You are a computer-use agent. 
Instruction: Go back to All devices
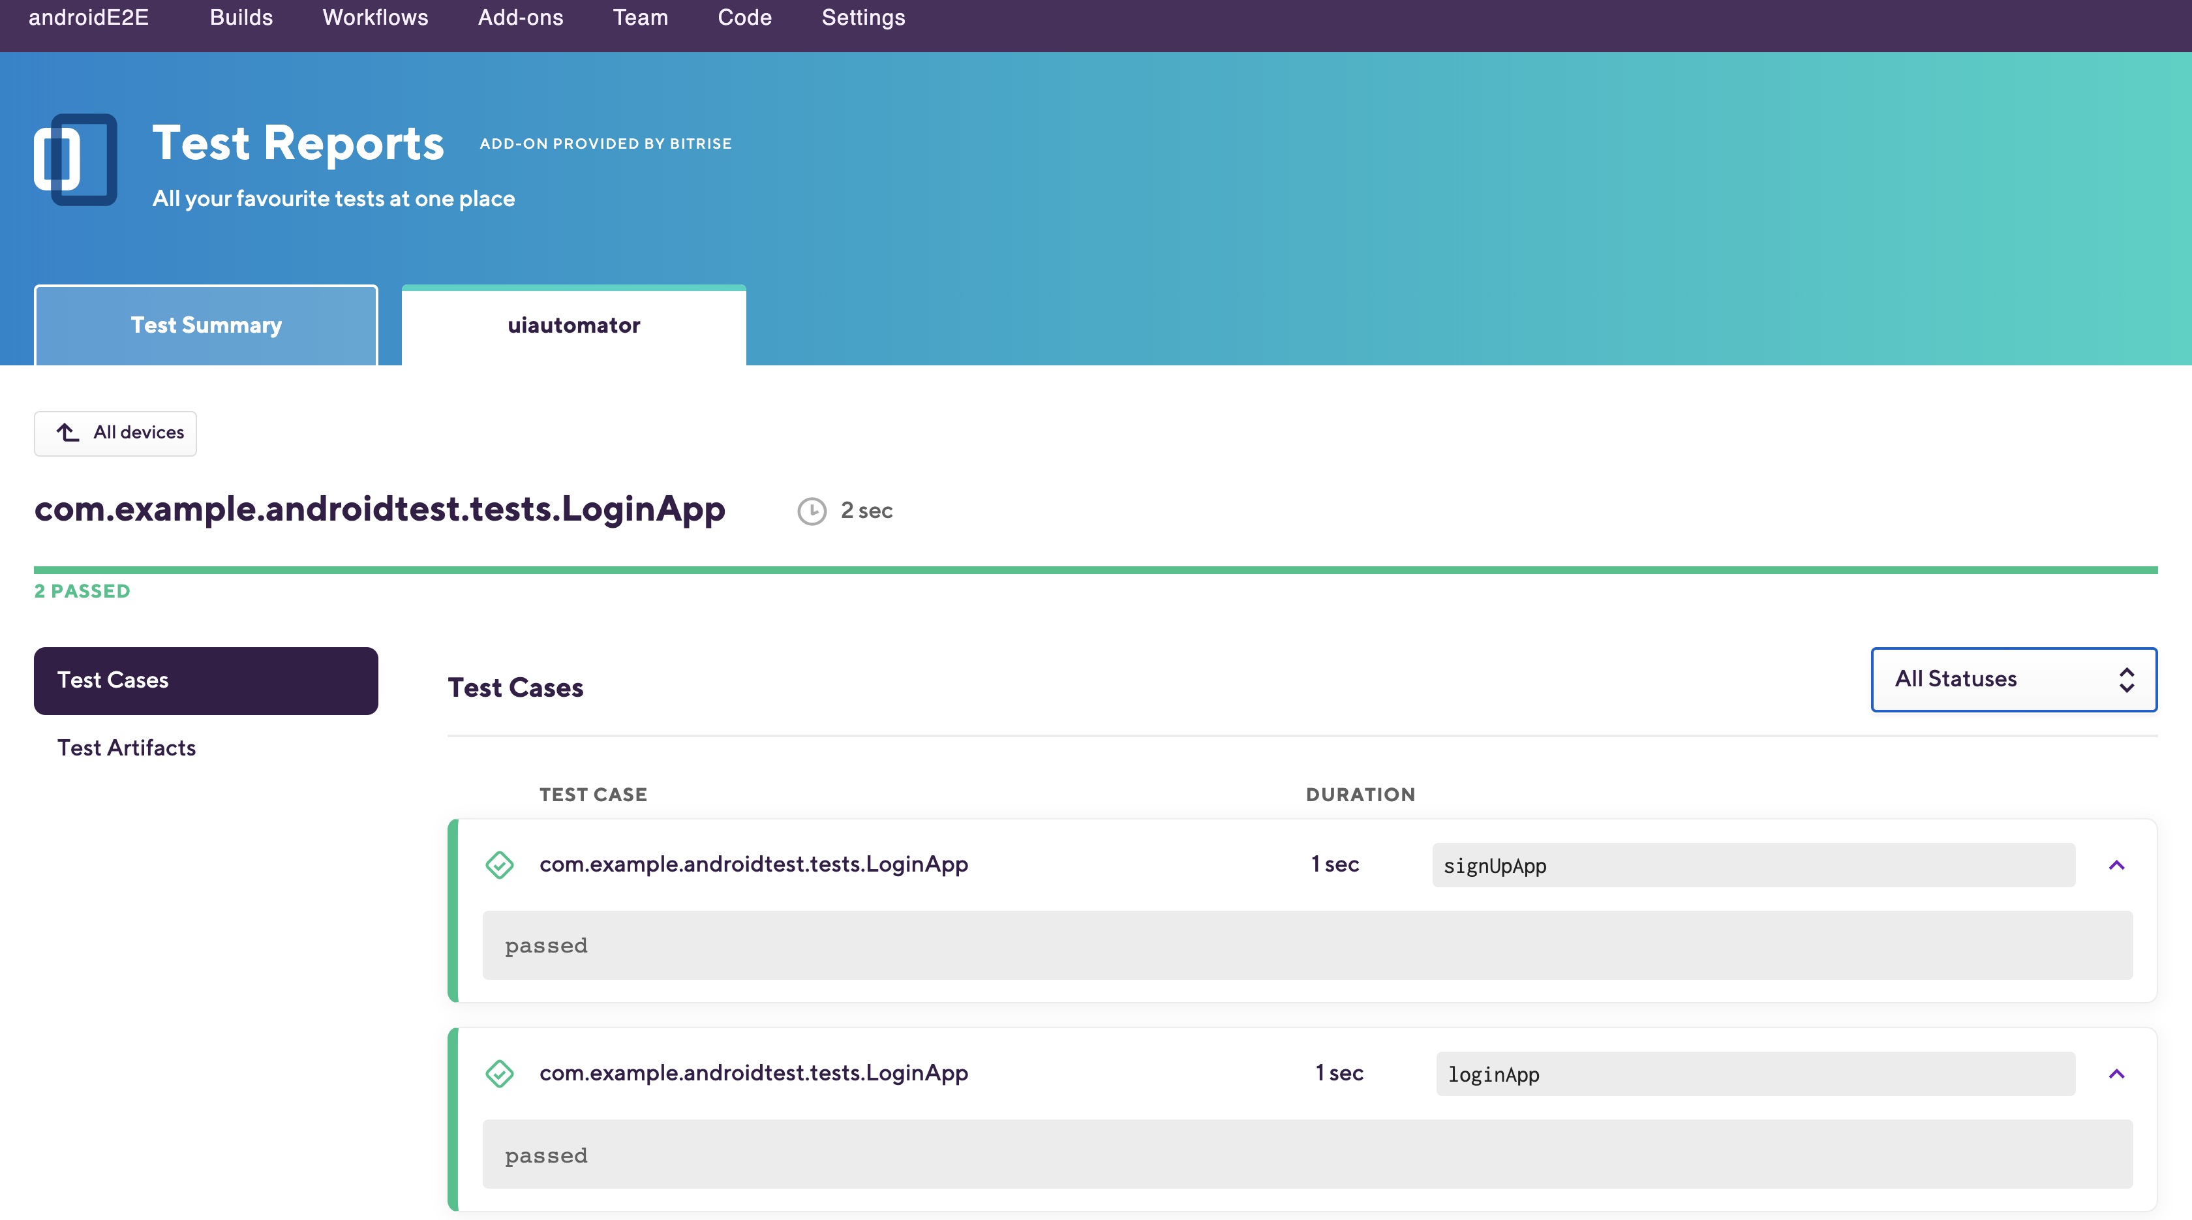pos(115,433)
